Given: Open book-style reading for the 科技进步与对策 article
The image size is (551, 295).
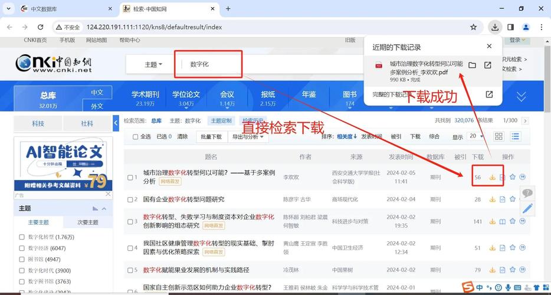Looking at the screenshot, I should [x=503, y=221].
